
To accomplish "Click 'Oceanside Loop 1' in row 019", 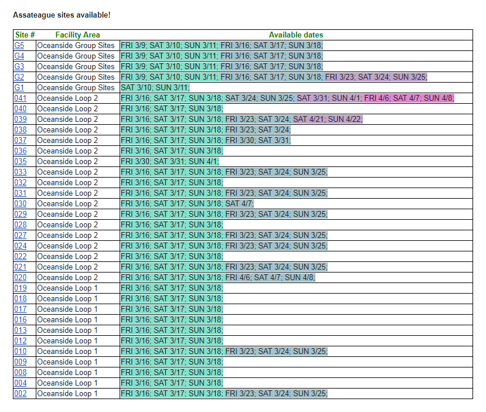I will (x=67, y=288).
